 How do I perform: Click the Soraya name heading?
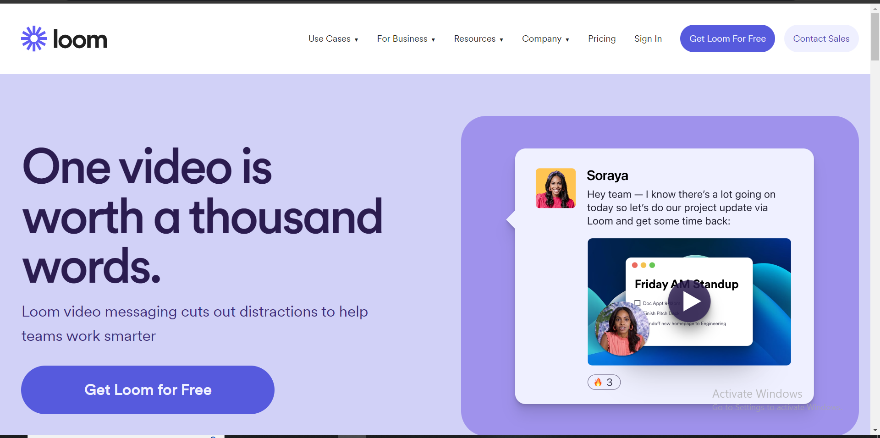(607, 175)
